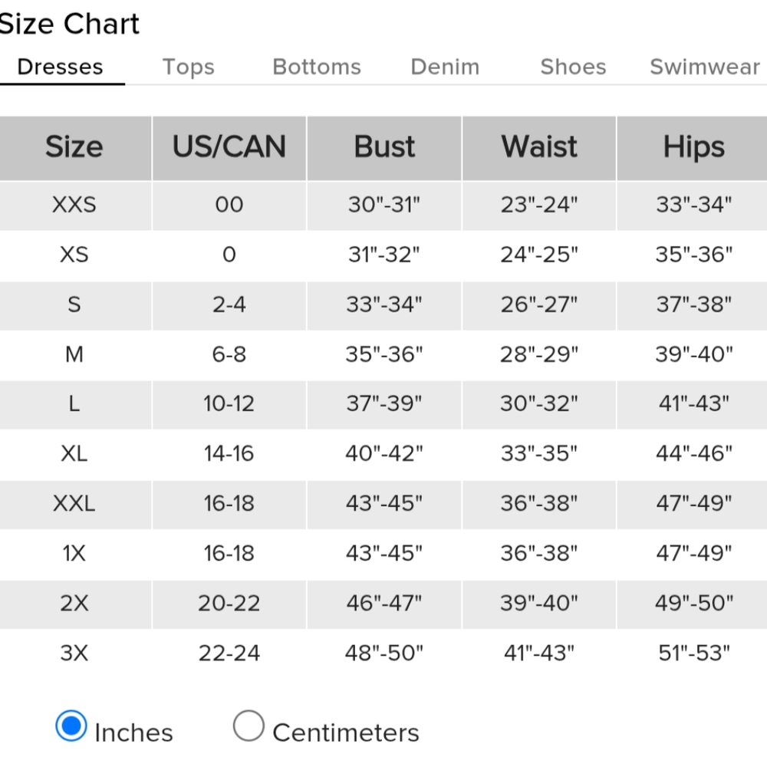Click the M size row label
This screenshot has height=767, width=767.
point(74,354)
